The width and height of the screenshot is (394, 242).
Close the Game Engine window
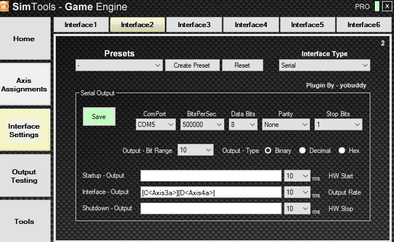pyautogui.click(x=386, y=6)
